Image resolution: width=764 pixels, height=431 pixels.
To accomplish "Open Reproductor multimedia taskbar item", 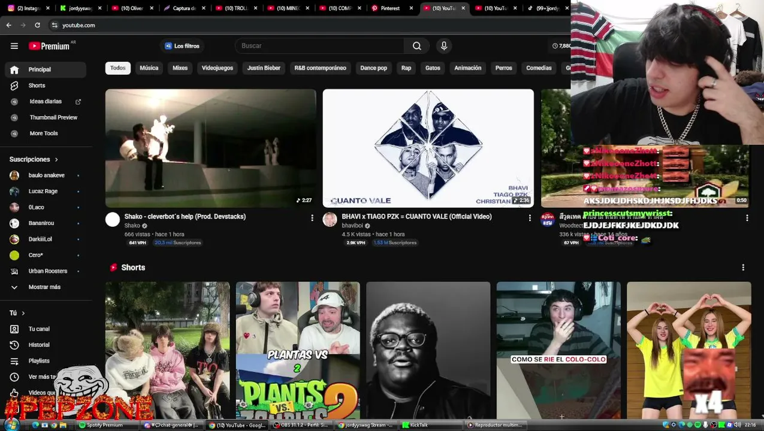I will click(495, 425).
